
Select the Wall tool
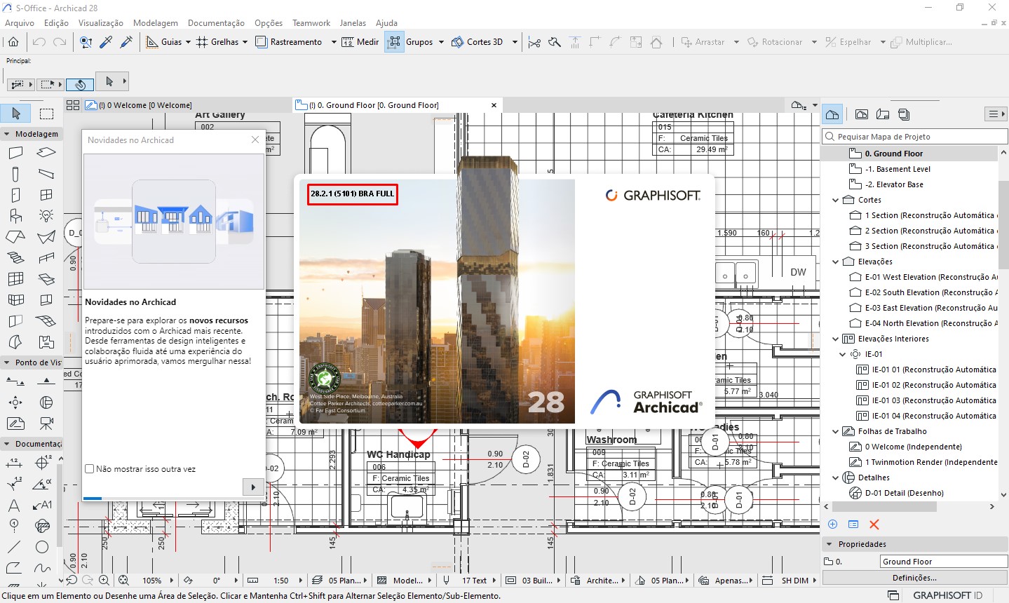(15, 152)
